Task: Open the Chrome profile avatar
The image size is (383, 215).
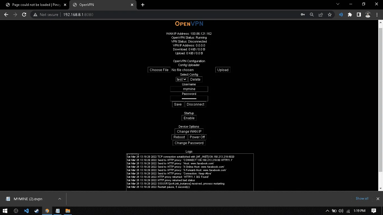Action: [x=368, y=15]
